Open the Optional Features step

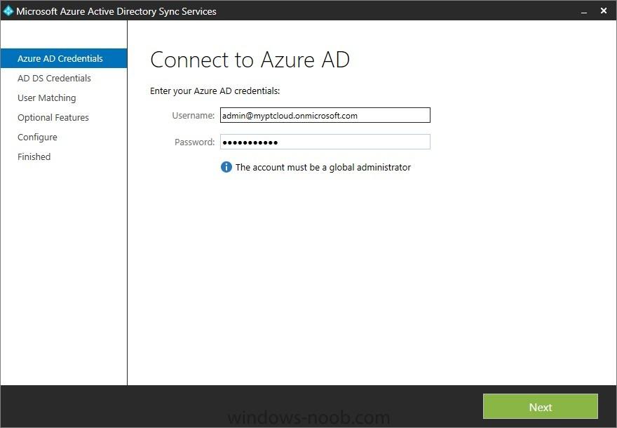tap(53, 117)
